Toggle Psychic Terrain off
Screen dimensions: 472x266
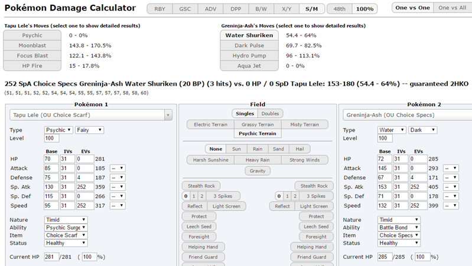(258, 133)
